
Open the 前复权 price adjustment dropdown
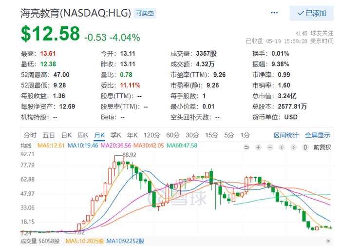point(322,147)
